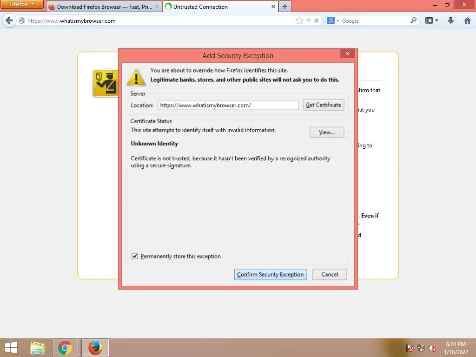Switch to Download Firefox Browser tab
The width and height of the screenshot is (476, 357).
(104, 7)
